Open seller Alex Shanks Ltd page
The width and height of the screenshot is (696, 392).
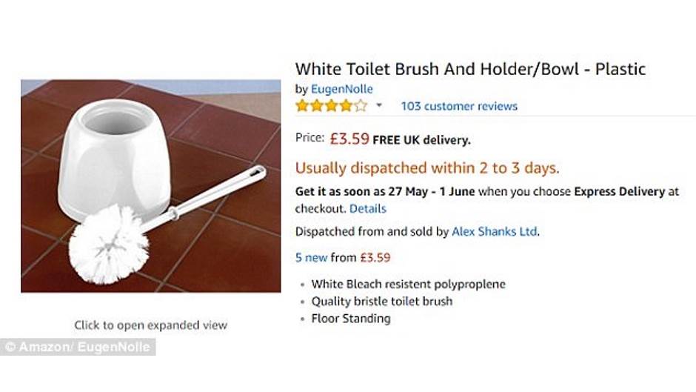[494, 231]
